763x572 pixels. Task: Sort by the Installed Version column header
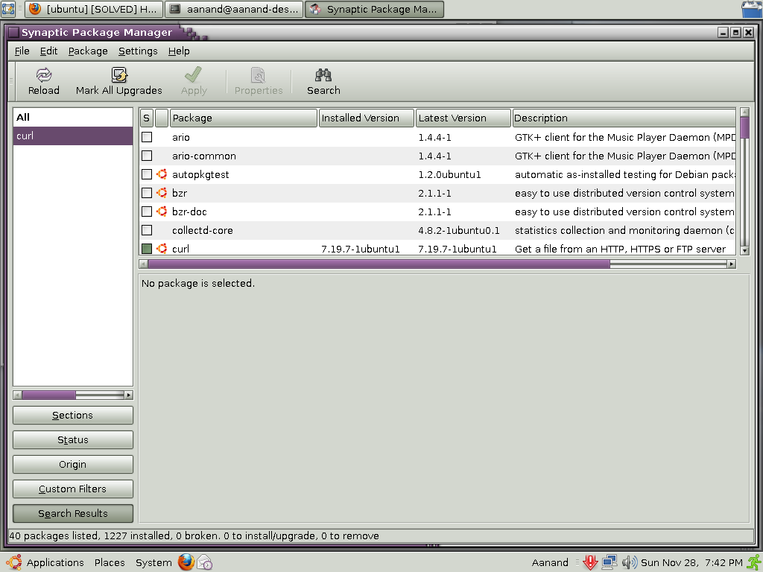coord(366,118)
